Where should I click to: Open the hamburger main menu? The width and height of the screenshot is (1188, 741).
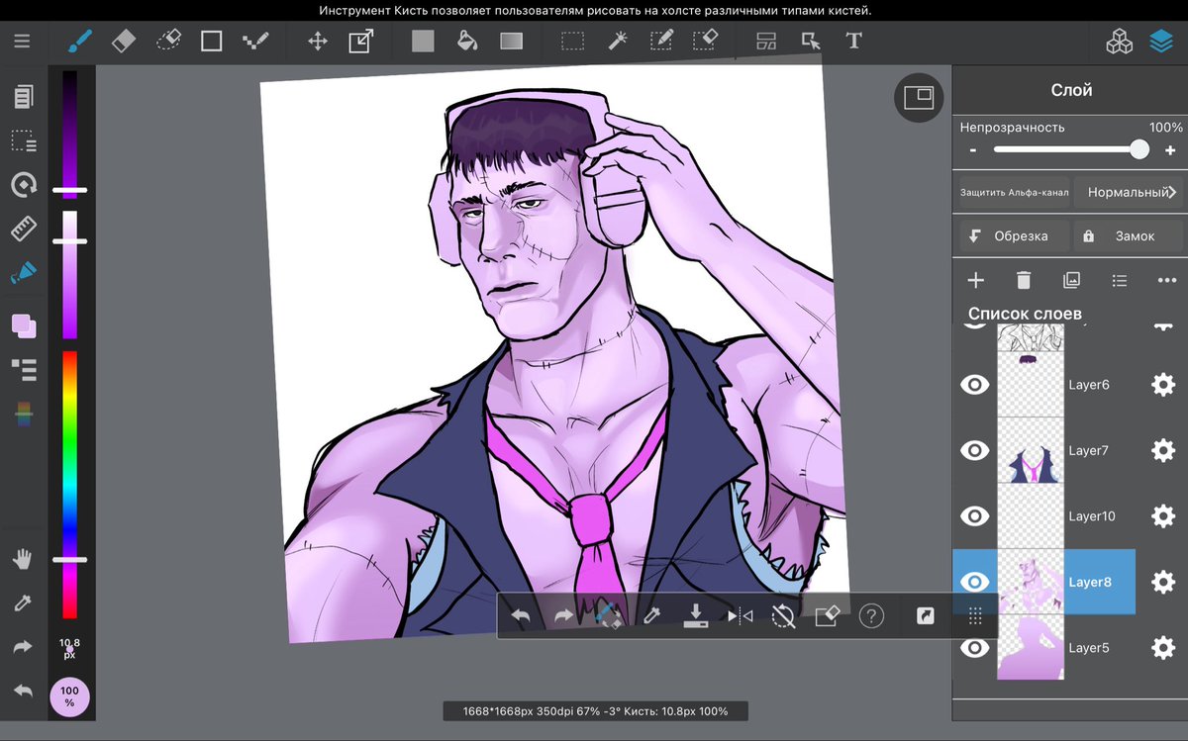[22, 42]
